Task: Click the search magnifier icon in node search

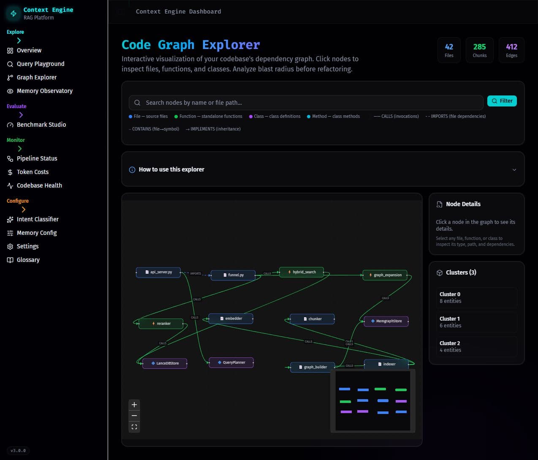Action: point(137,103)
